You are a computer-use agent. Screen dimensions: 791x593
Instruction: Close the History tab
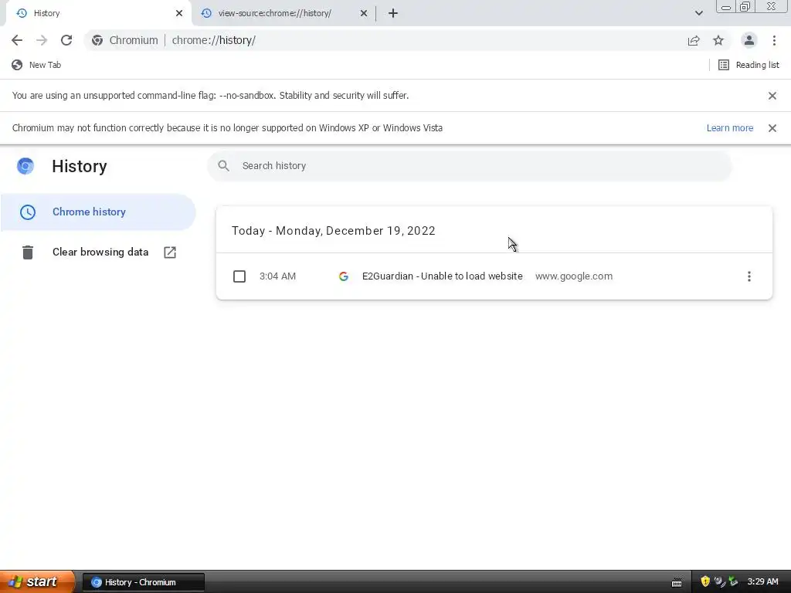179,13
